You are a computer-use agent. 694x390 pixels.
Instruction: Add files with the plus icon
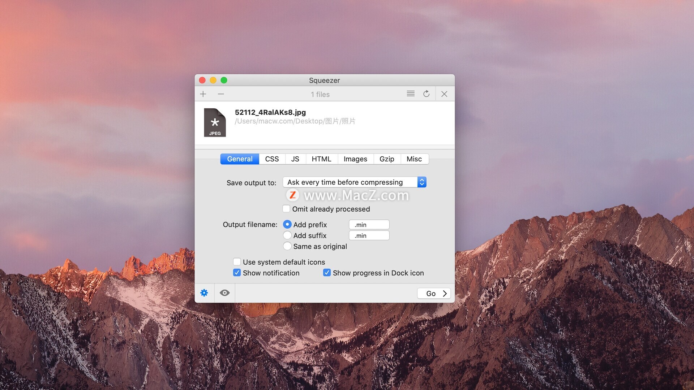pos(203,94)
